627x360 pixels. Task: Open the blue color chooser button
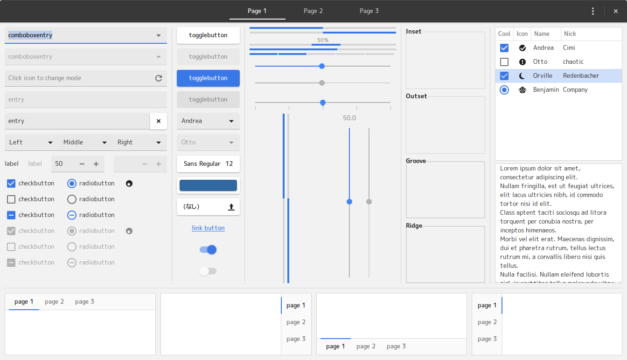(208, 185)
